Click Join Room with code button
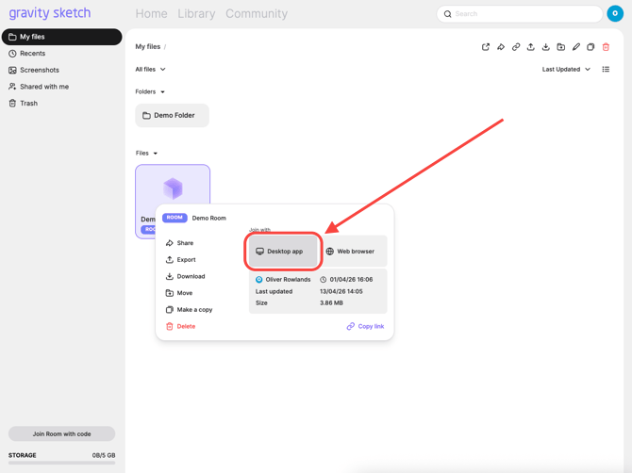 61,434
